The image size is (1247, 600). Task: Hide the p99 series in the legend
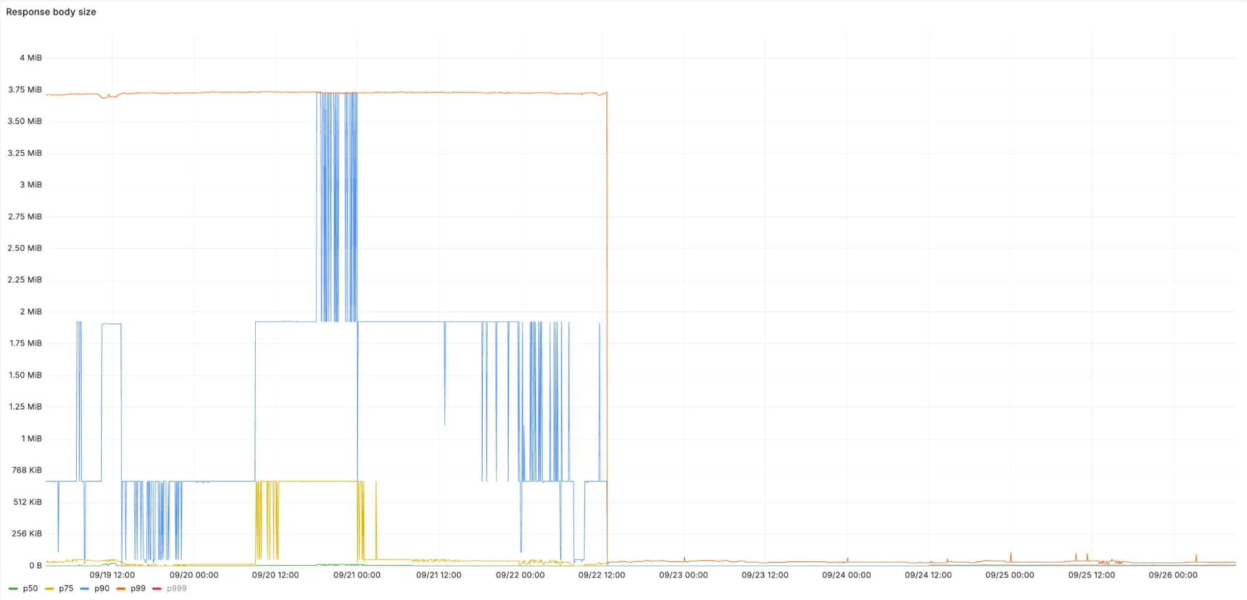(138, 588)
